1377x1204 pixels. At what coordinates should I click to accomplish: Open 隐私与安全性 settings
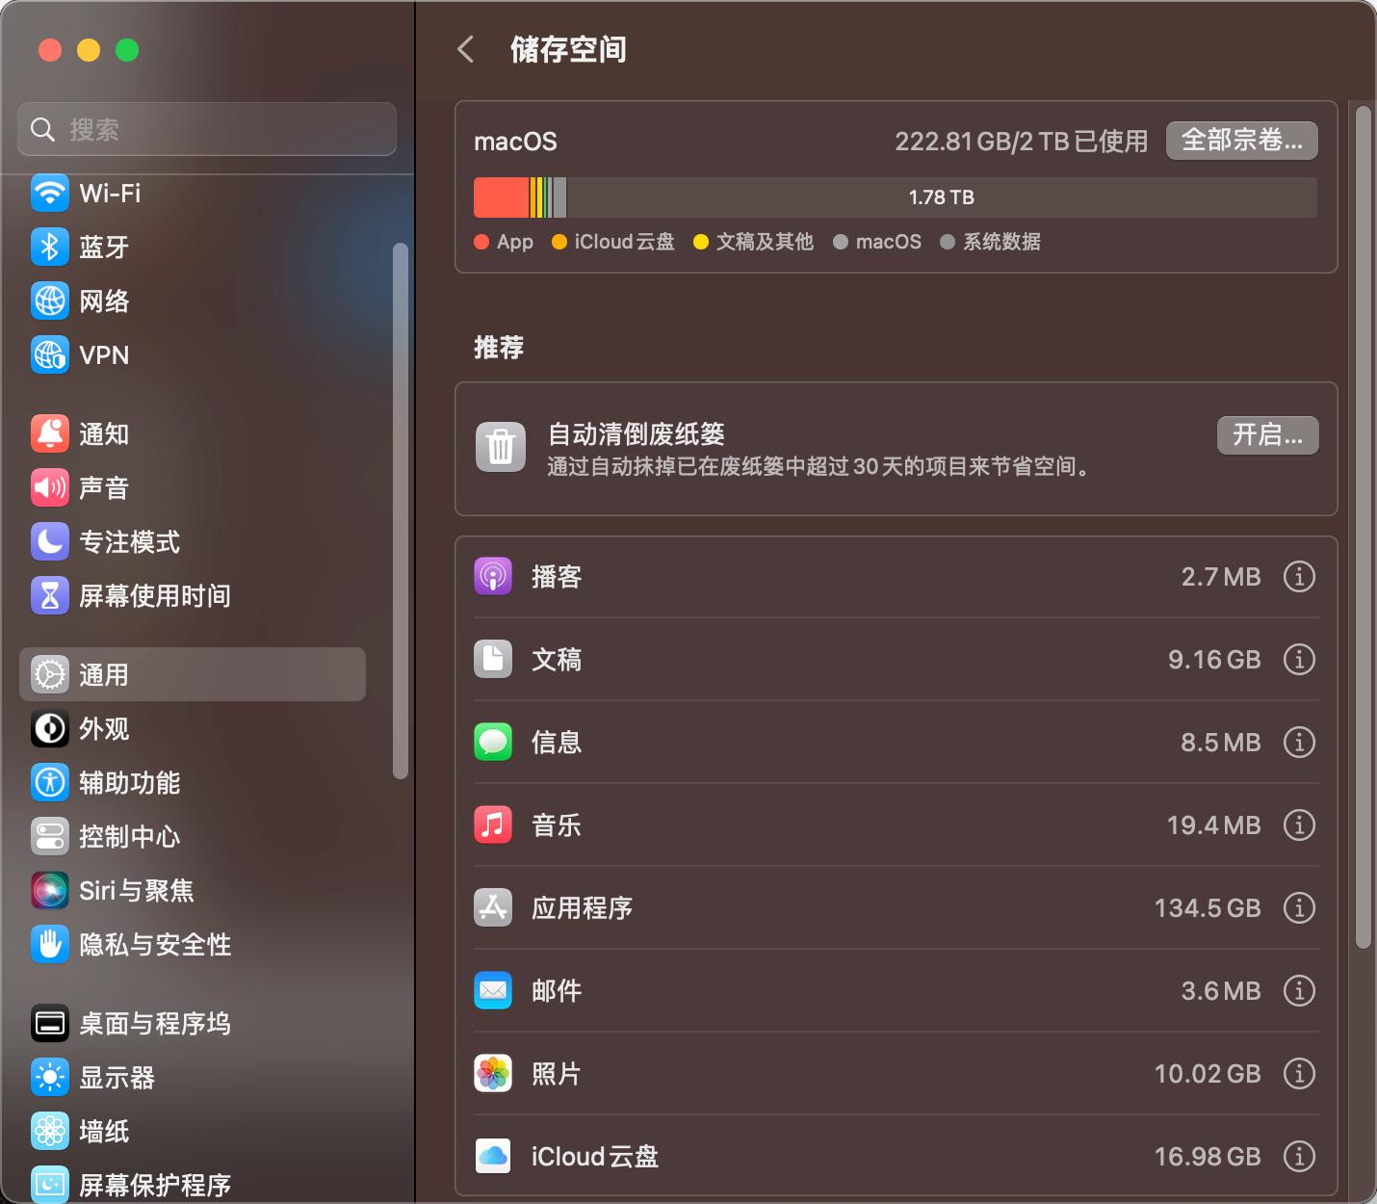click(x=154, y=945)
